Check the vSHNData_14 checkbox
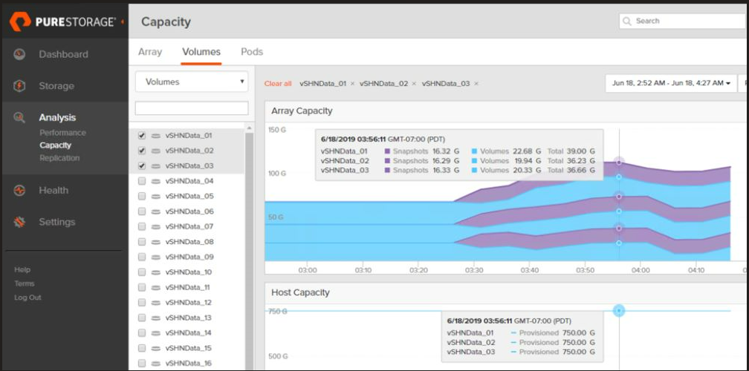The width and height of the screenshot is (749, 371). (142, 333)
